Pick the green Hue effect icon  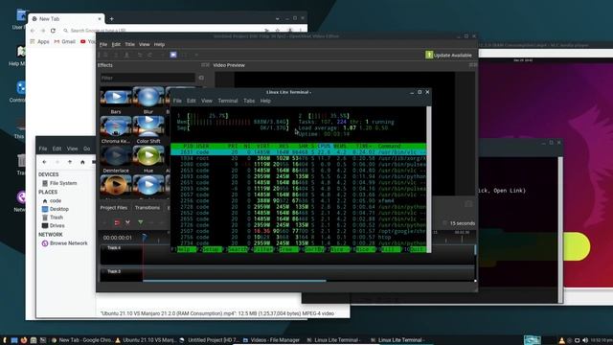coord(148,155)
